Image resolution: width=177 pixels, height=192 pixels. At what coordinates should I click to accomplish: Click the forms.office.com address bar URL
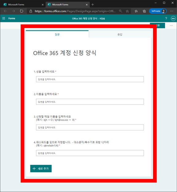[x=75, y=11]
